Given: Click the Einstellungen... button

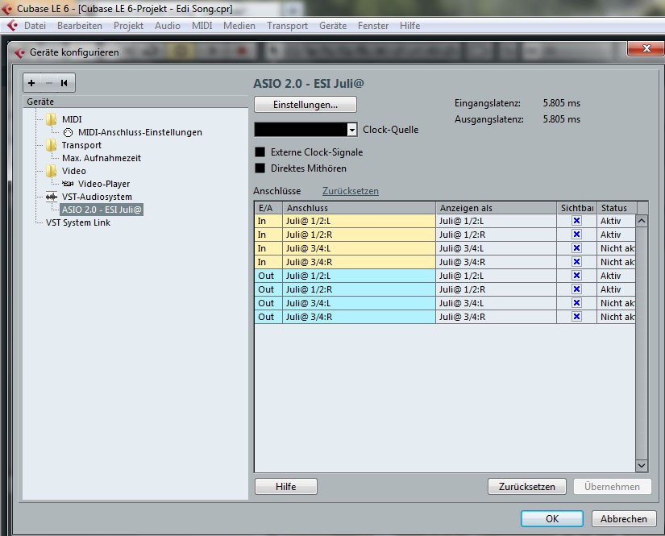Looking at the screenshot, I should (x=305, y=105).
